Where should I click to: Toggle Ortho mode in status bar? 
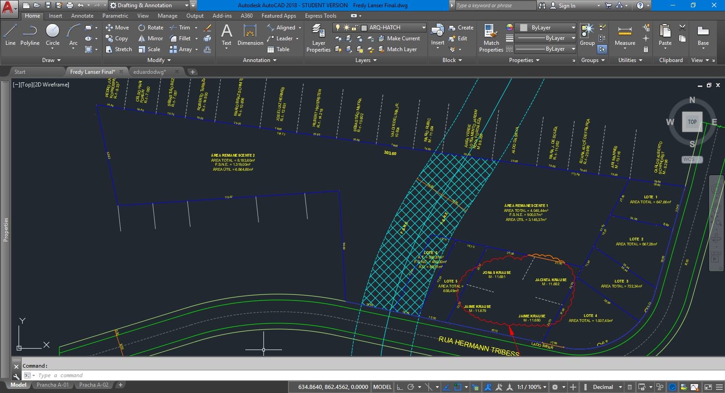click(399, 387)
